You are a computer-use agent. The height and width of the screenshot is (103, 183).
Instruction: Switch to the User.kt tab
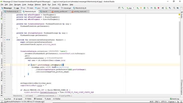pyautogui.click(x=45, y=11)
